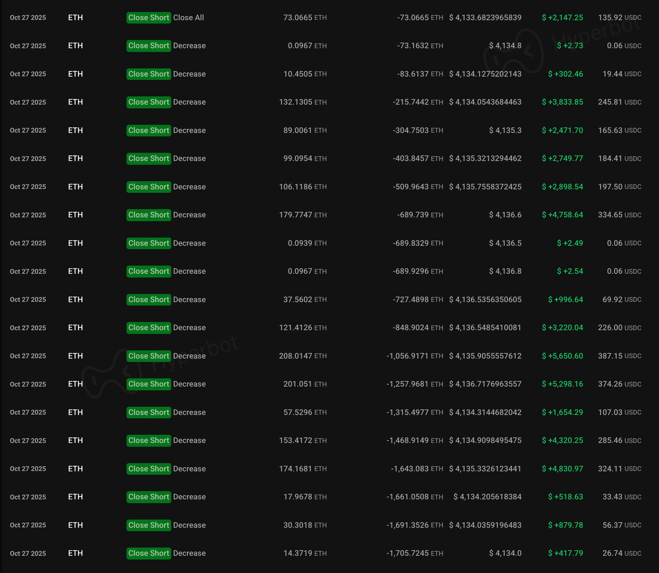This screenshot has height=573, width=659.
Task: Click the price $ 4,134.9098495475
Action: [x=485, y=441]
